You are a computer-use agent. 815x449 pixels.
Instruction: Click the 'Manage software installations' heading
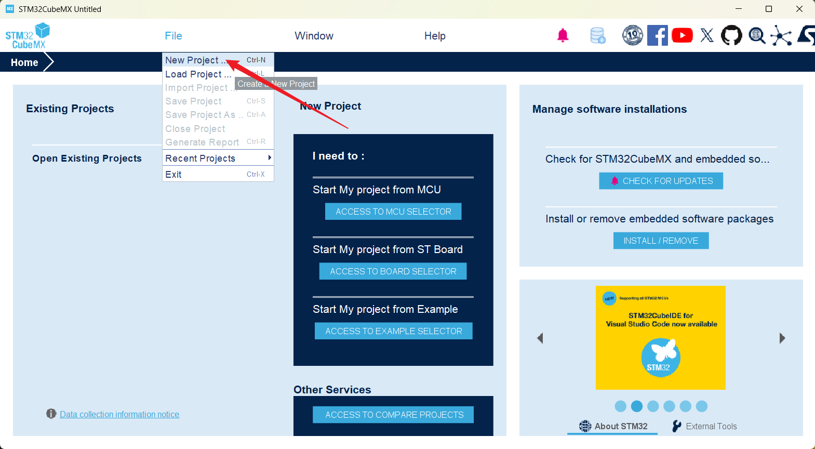[609, 109]
